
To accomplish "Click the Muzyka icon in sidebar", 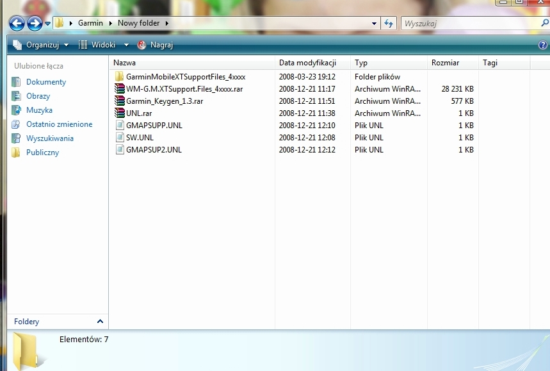I will (16, 110).
